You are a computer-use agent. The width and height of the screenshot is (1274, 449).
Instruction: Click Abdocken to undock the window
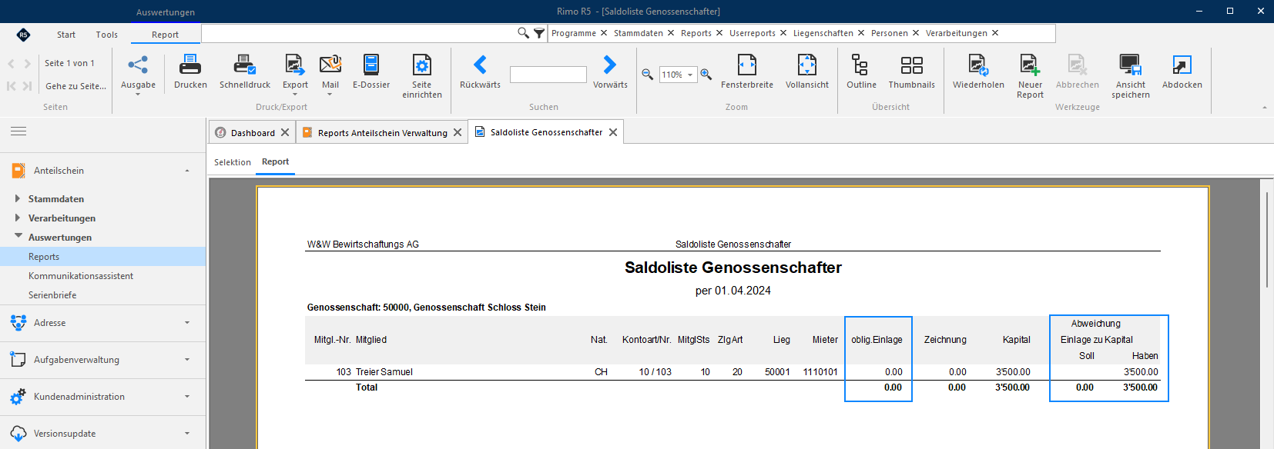[x=1182, y=72]
